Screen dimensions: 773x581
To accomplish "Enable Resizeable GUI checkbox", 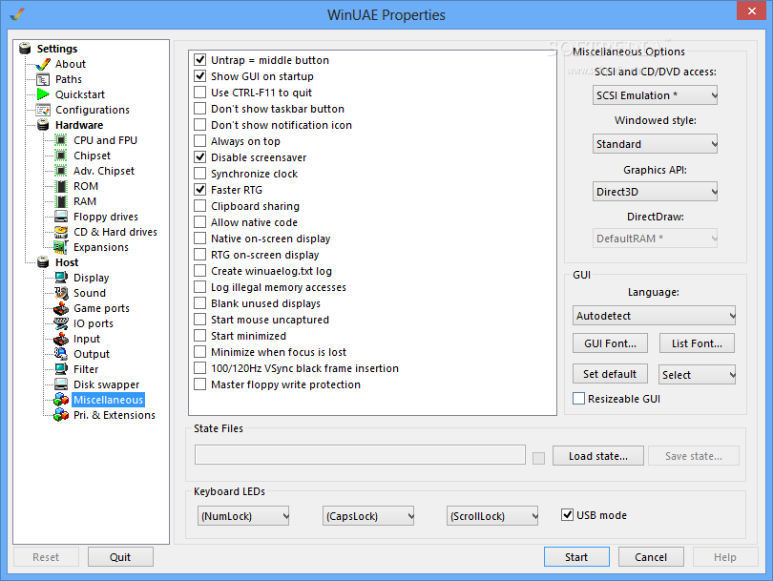I will [x=578, y=399].
